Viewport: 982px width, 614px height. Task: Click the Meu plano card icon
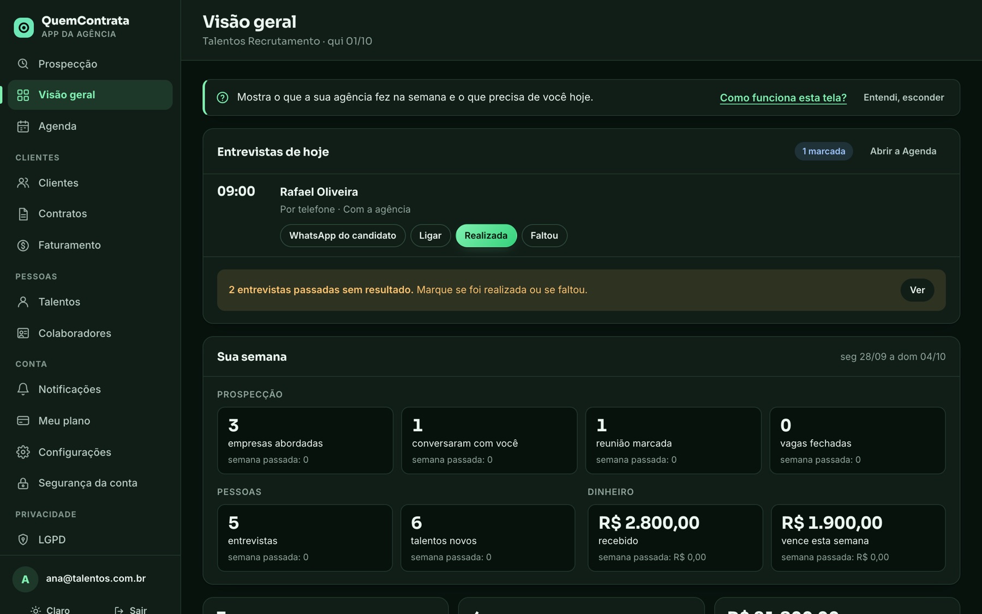tap(23, 421)
